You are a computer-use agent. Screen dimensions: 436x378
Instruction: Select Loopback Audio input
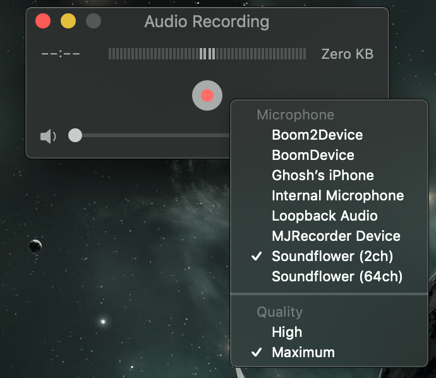[329, 216]
